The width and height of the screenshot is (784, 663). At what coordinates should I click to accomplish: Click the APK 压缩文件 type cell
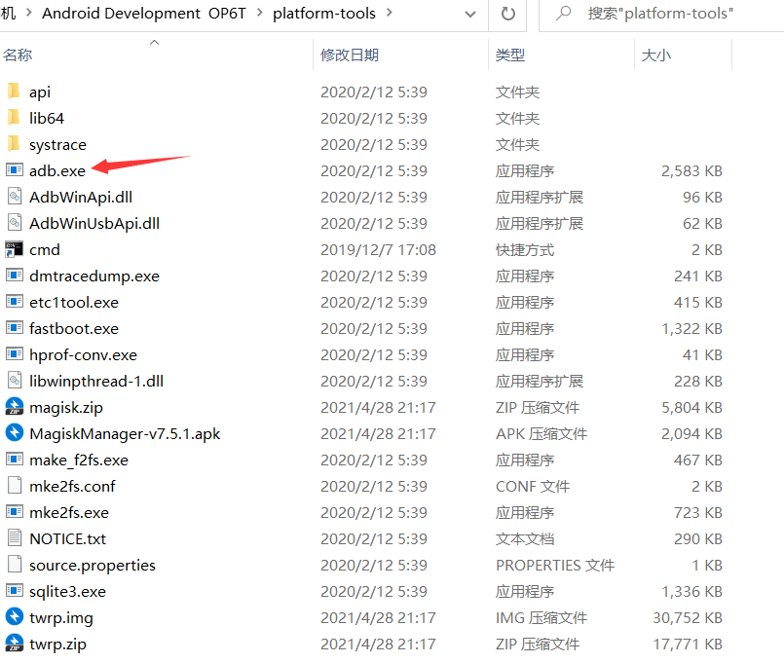click(x=541, y=433)
